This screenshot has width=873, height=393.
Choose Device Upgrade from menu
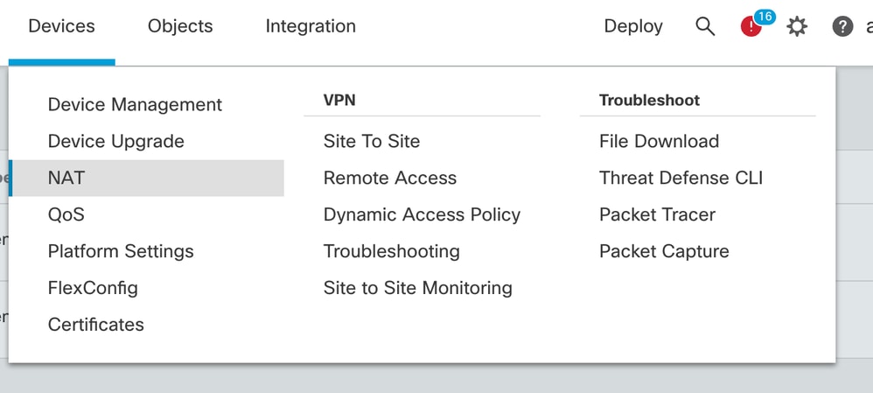click(x=115, y=142)
